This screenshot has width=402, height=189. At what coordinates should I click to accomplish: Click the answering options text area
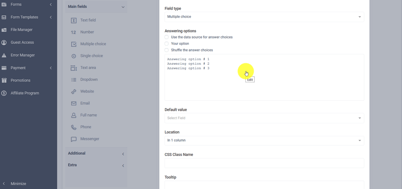(264, 77)
